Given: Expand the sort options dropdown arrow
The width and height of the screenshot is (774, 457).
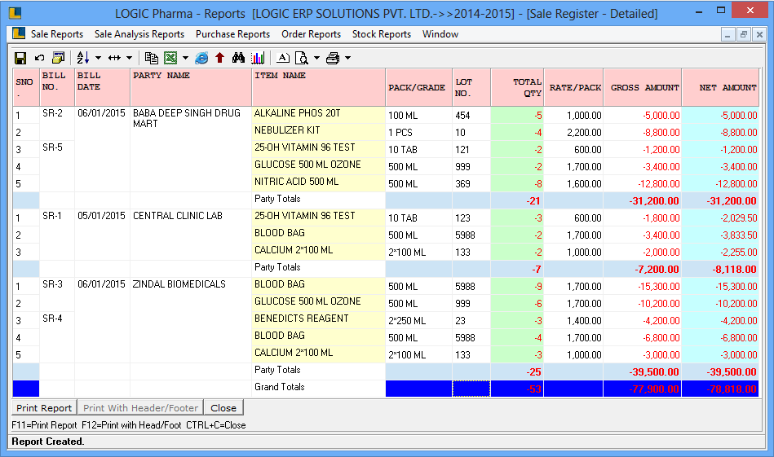Looking at the screenshot, I should click(98, 58).
